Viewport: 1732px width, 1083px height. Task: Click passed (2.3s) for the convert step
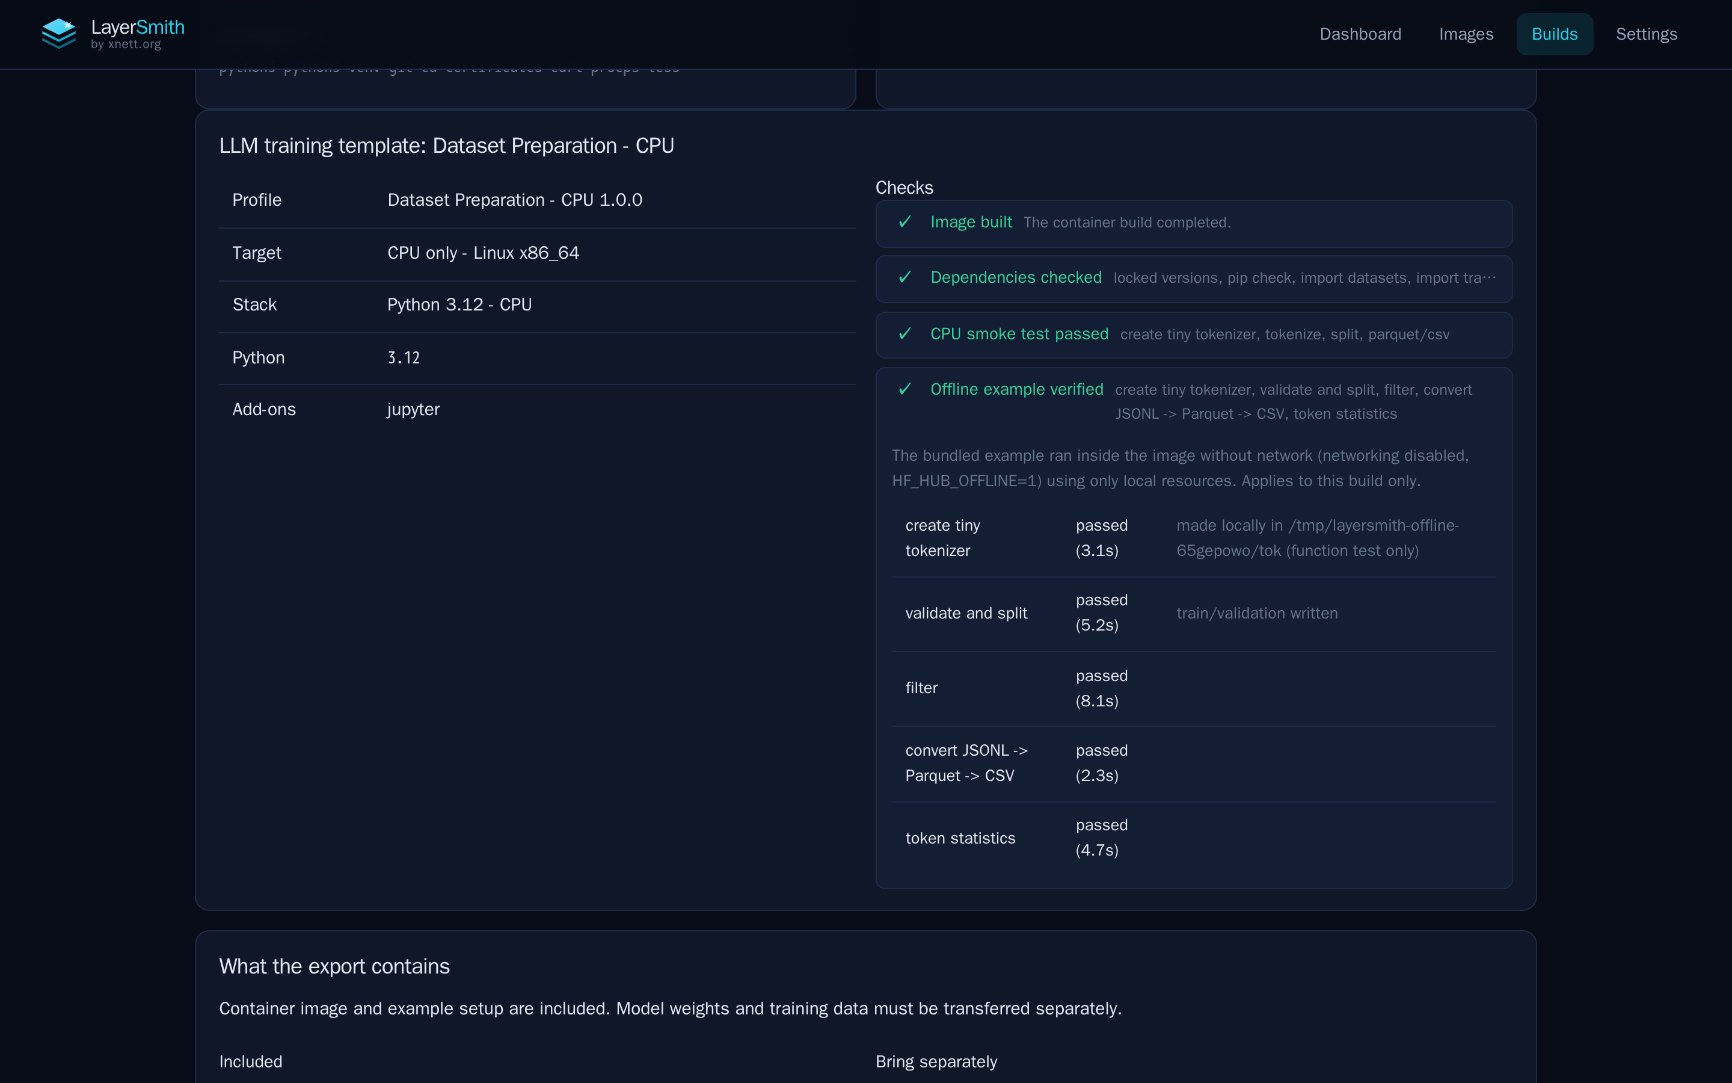click(x=1102, y=763)
